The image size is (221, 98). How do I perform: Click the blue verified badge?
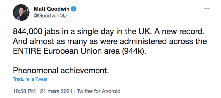tap(74, 9)
